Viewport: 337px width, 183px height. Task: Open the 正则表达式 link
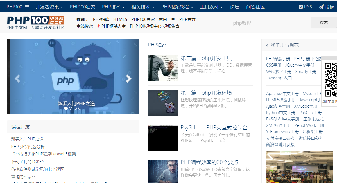point(313,119)
